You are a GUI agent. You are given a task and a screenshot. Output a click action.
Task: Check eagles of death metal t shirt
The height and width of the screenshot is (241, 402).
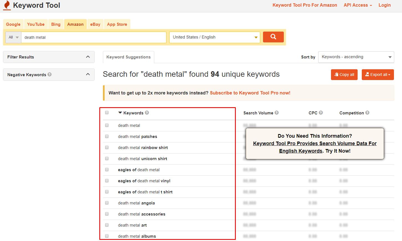pos(107,192)
